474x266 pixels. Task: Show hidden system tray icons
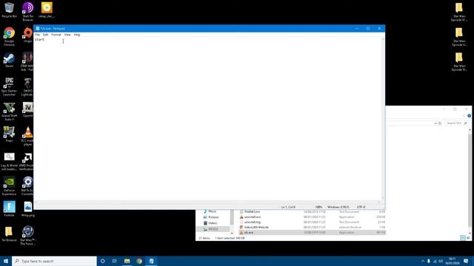point(423,261)
